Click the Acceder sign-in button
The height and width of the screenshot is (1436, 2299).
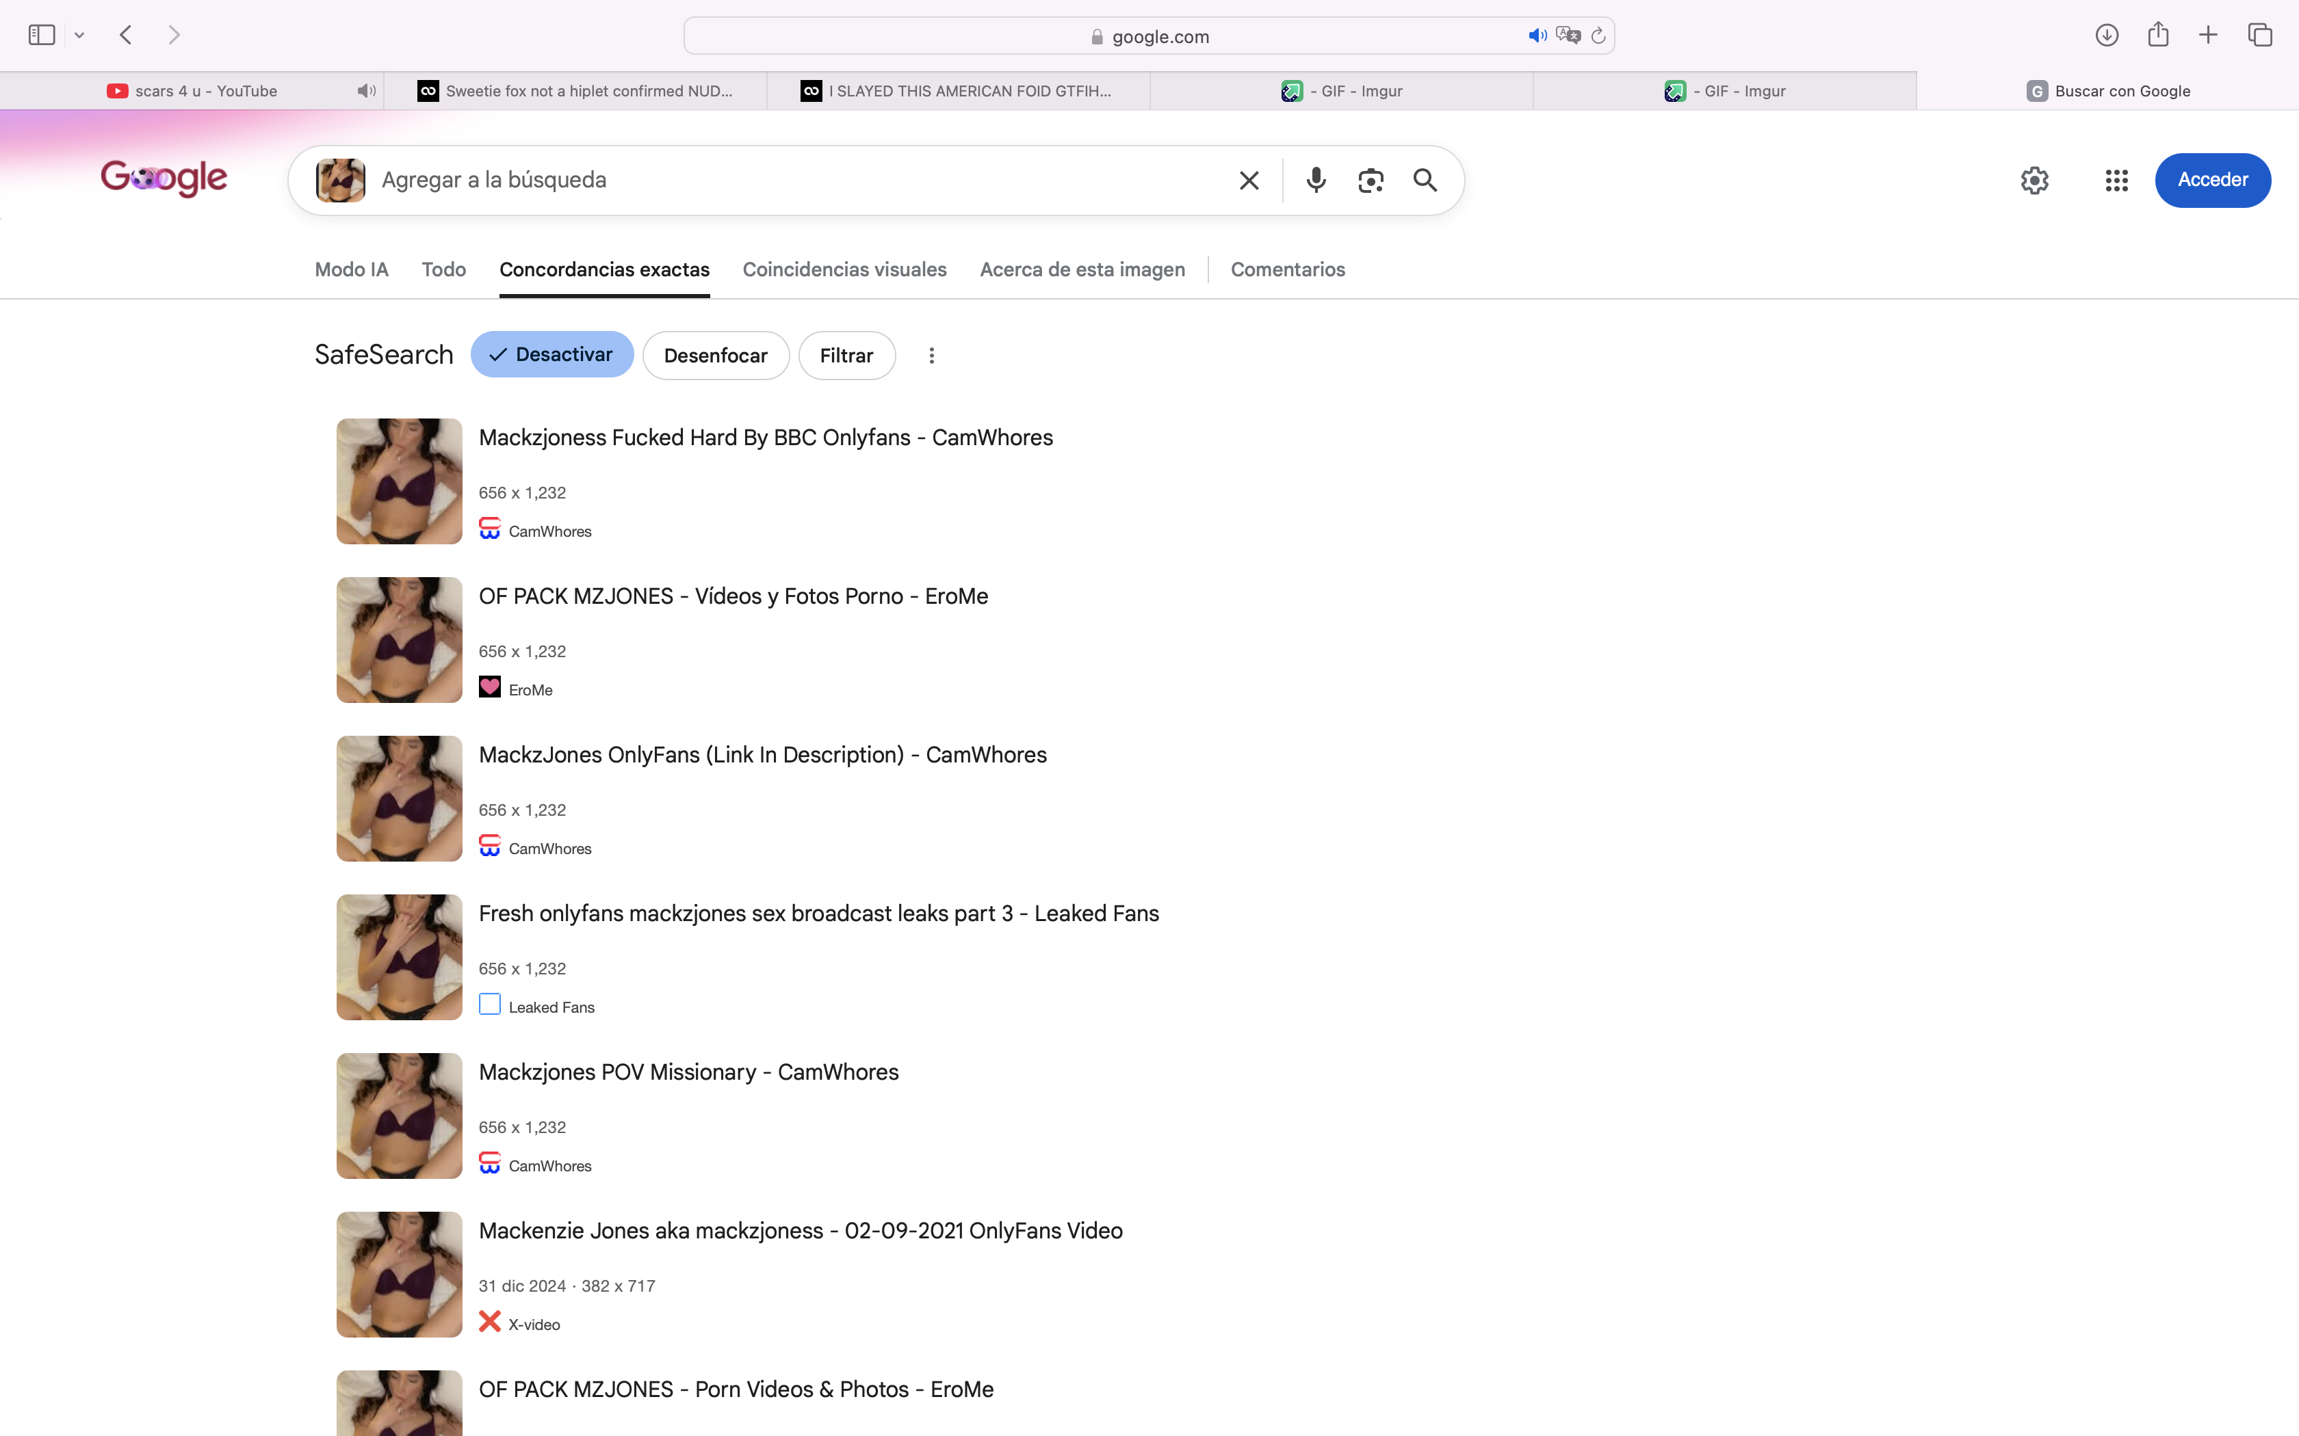[2213, 181]
